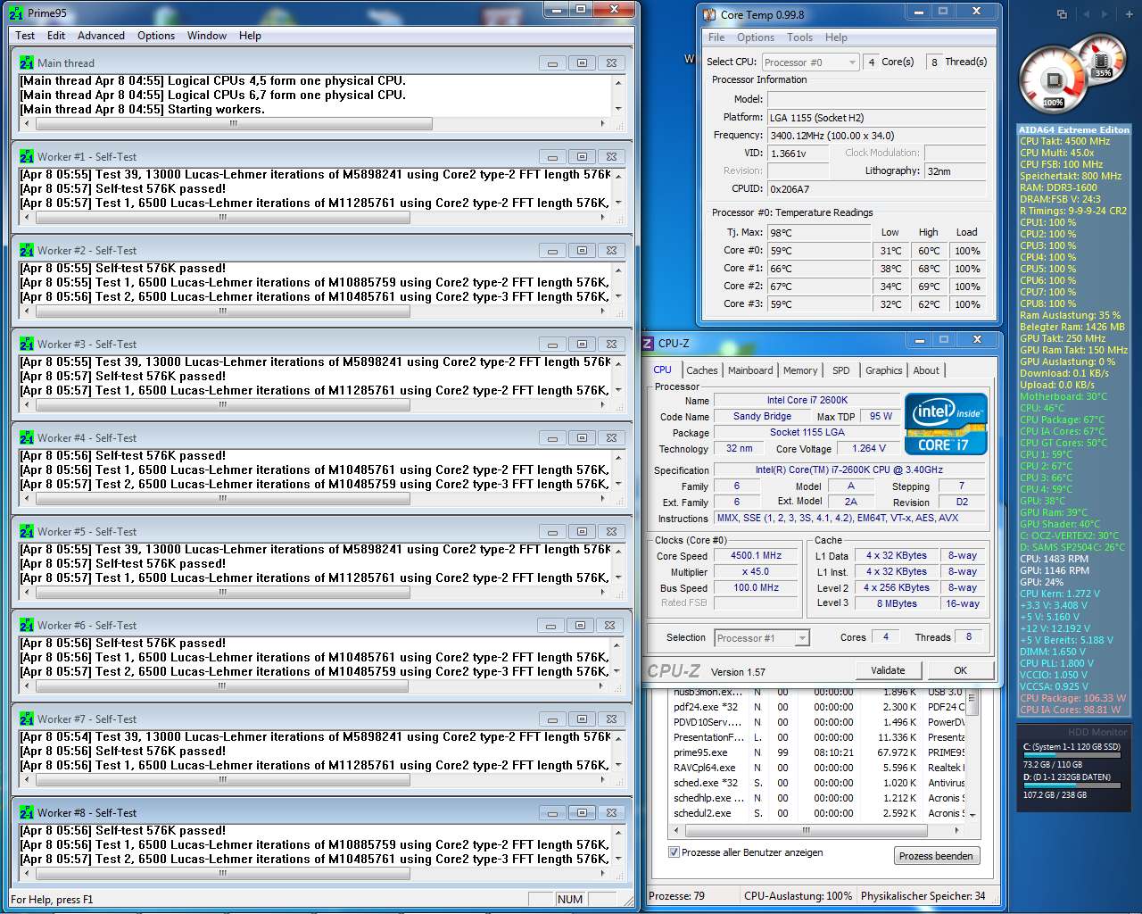Viewport: 1142px width, 914px height.
Task: Click D: drive usage bar in HDD Monitor
Action: 1071,785
